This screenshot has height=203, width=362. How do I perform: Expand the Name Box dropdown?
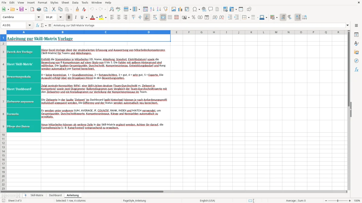click(30, 26)
